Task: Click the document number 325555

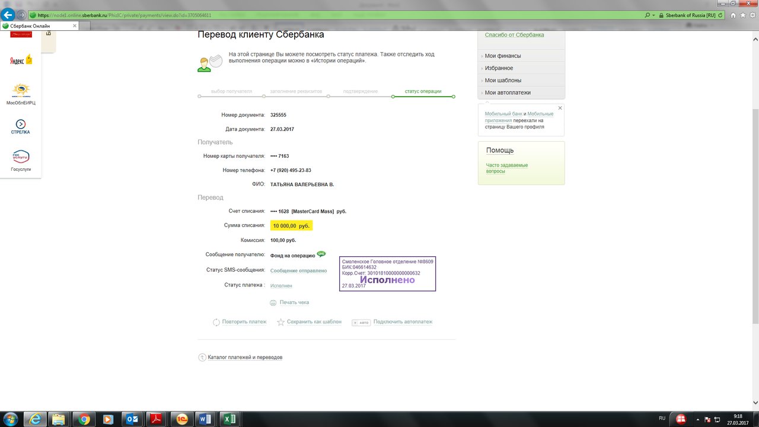Action: coord(278,115)
